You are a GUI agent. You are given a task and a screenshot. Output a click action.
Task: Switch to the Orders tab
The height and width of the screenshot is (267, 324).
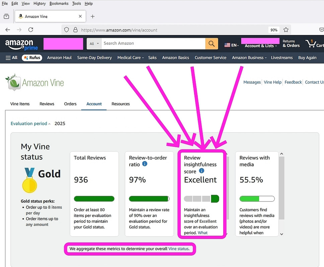point(70,104)
